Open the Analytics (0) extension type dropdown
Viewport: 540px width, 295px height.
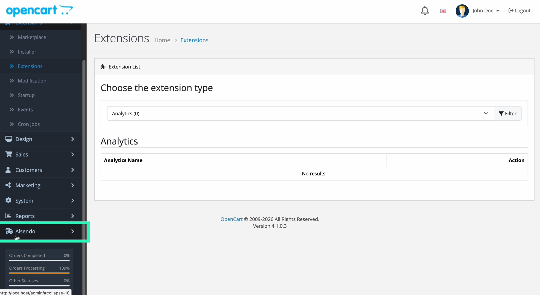[300, 113]
